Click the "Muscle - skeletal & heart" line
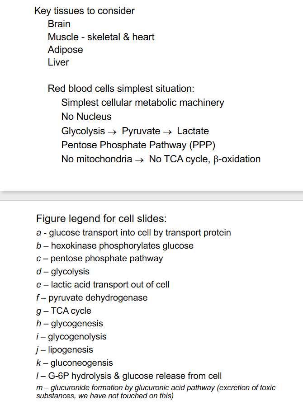The width and height of the screenshot is (303, 410). coord(101,37)
